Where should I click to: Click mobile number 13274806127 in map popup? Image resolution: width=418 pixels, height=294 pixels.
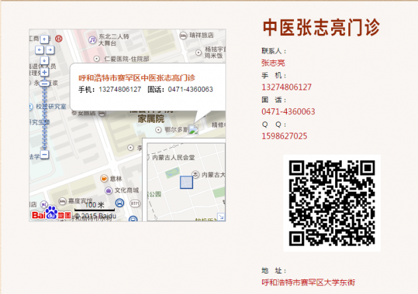tap(120, 90)
